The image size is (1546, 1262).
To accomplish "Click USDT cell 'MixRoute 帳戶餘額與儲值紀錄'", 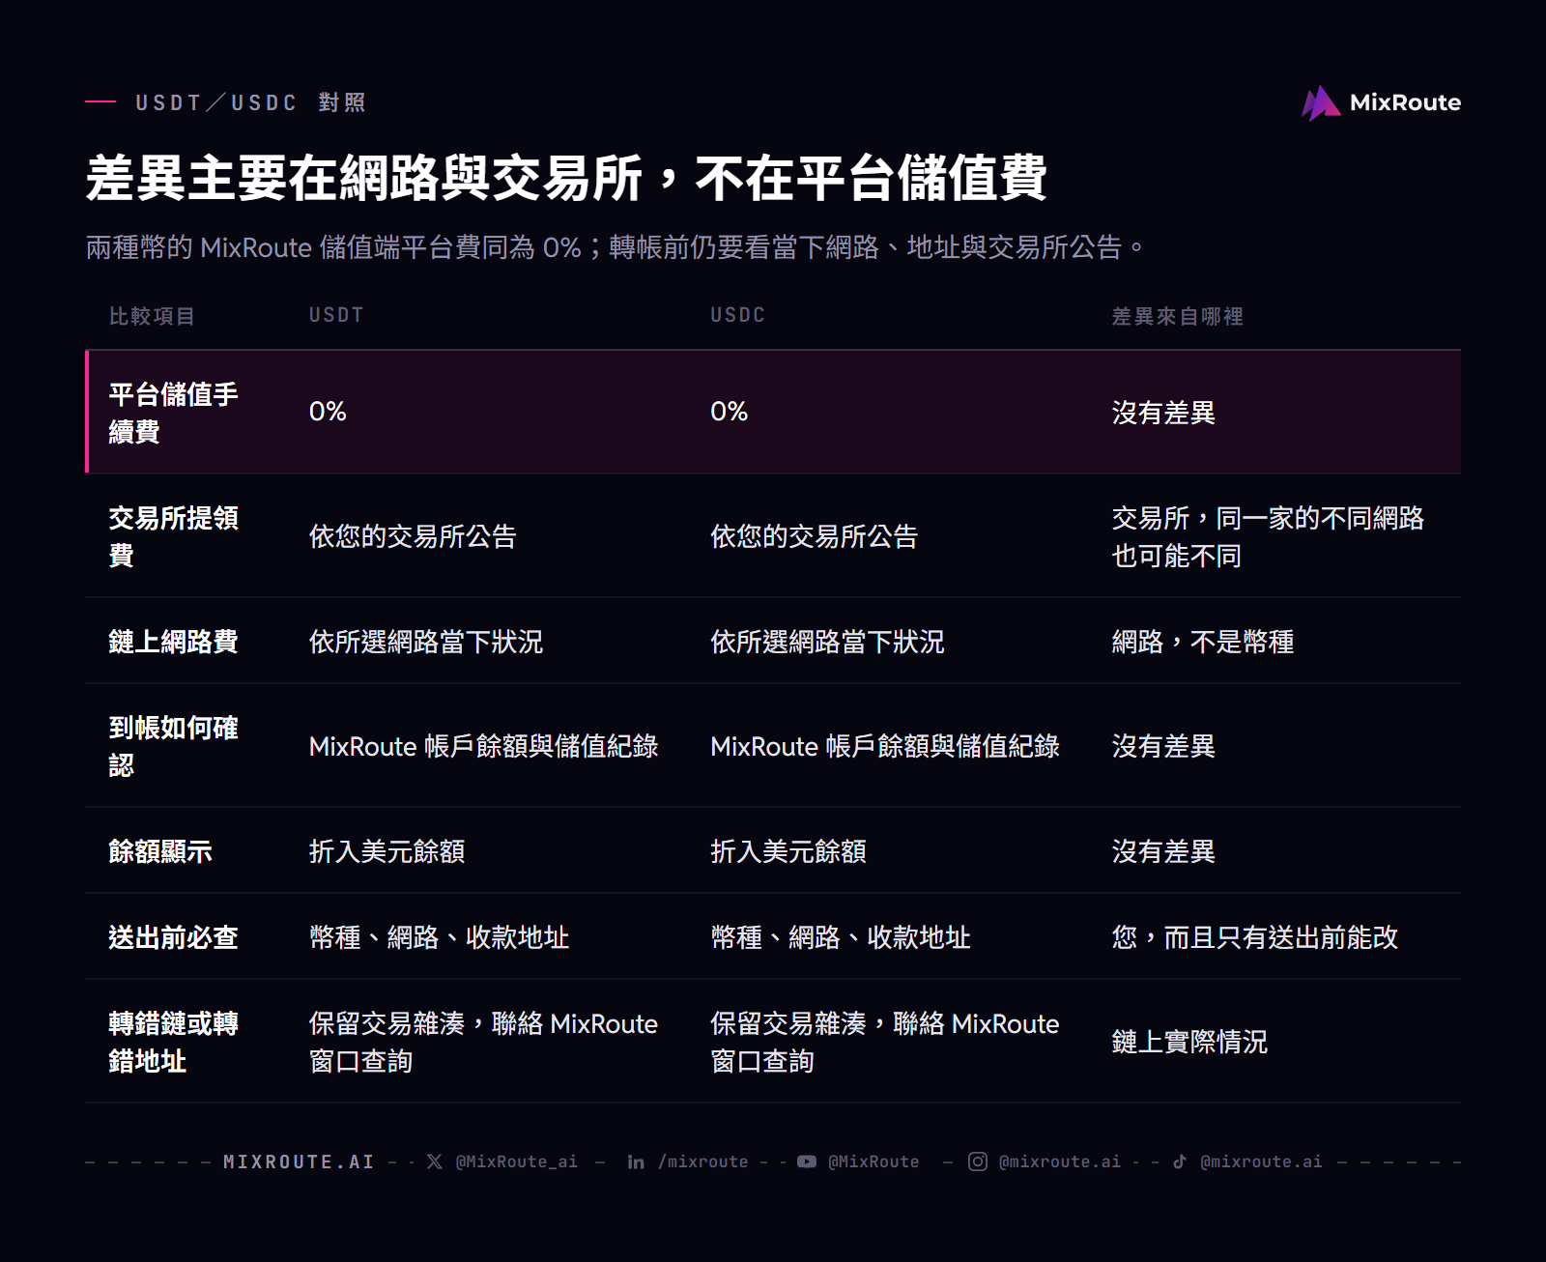I will [x=483, y=746].
